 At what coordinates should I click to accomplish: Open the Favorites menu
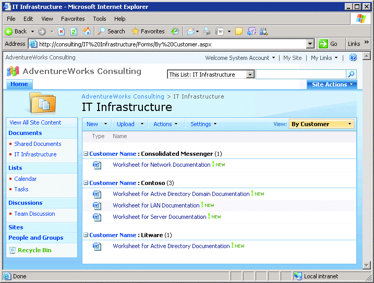pyautogui.click(x=73, y=19)
